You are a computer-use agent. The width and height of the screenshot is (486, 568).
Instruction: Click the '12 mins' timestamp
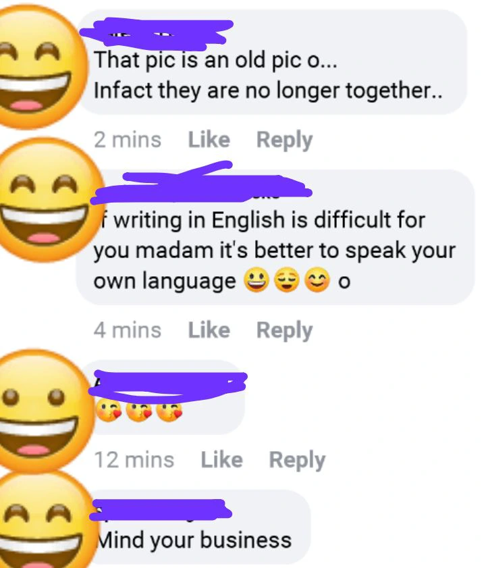(134, 460)
